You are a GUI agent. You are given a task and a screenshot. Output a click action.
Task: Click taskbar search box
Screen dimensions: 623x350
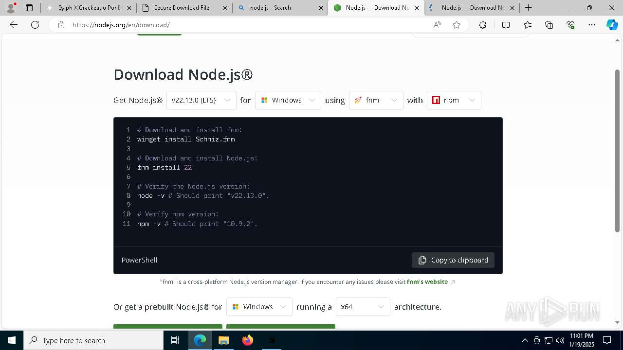[93, 340]
